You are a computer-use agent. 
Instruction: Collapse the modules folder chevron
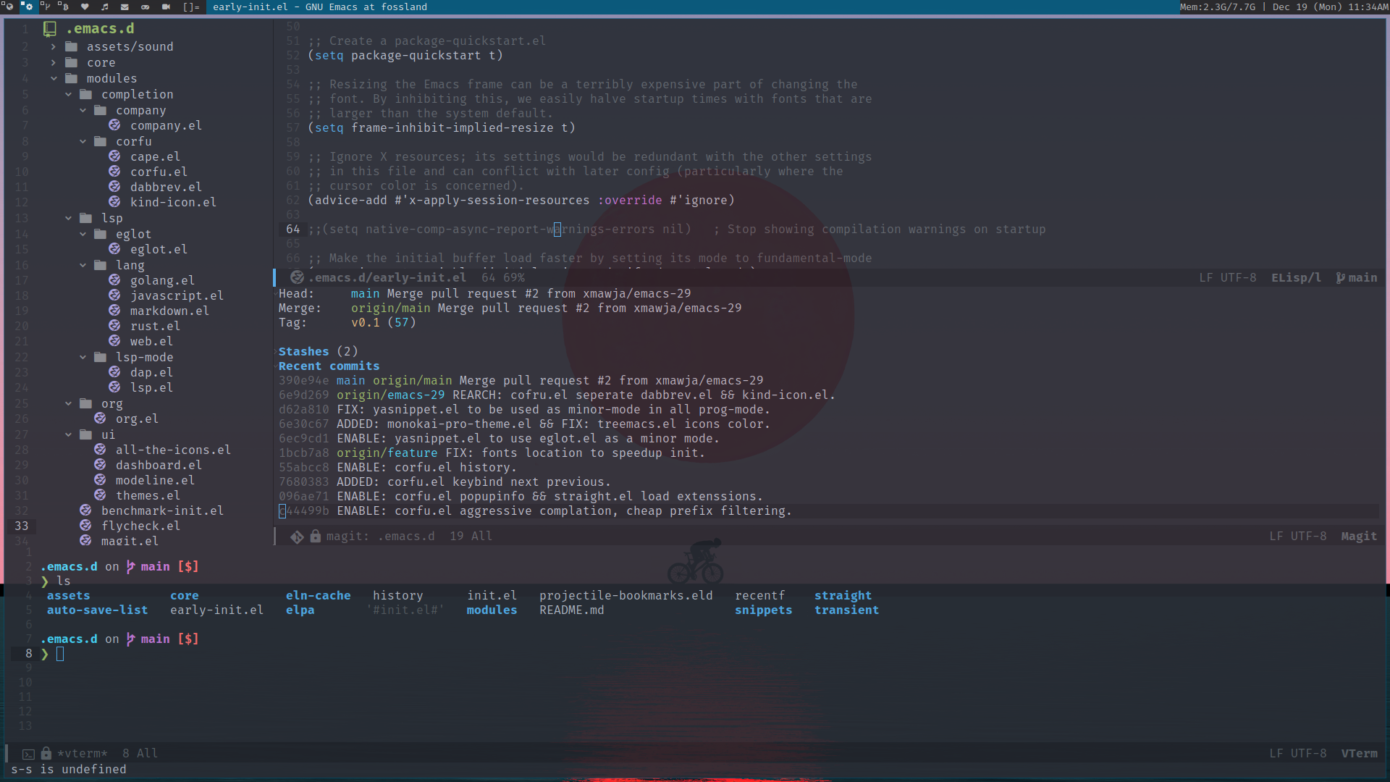coord(54,78)
